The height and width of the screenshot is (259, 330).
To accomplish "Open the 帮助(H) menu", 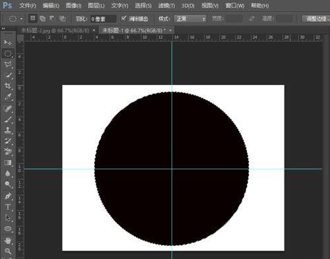I will click(260, 5).
